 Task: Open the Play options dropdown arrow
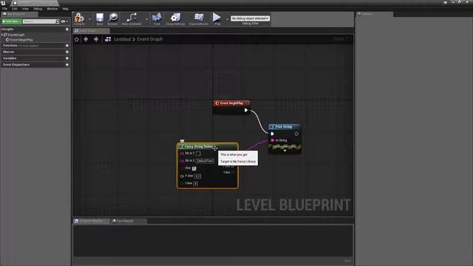(227, 19)
